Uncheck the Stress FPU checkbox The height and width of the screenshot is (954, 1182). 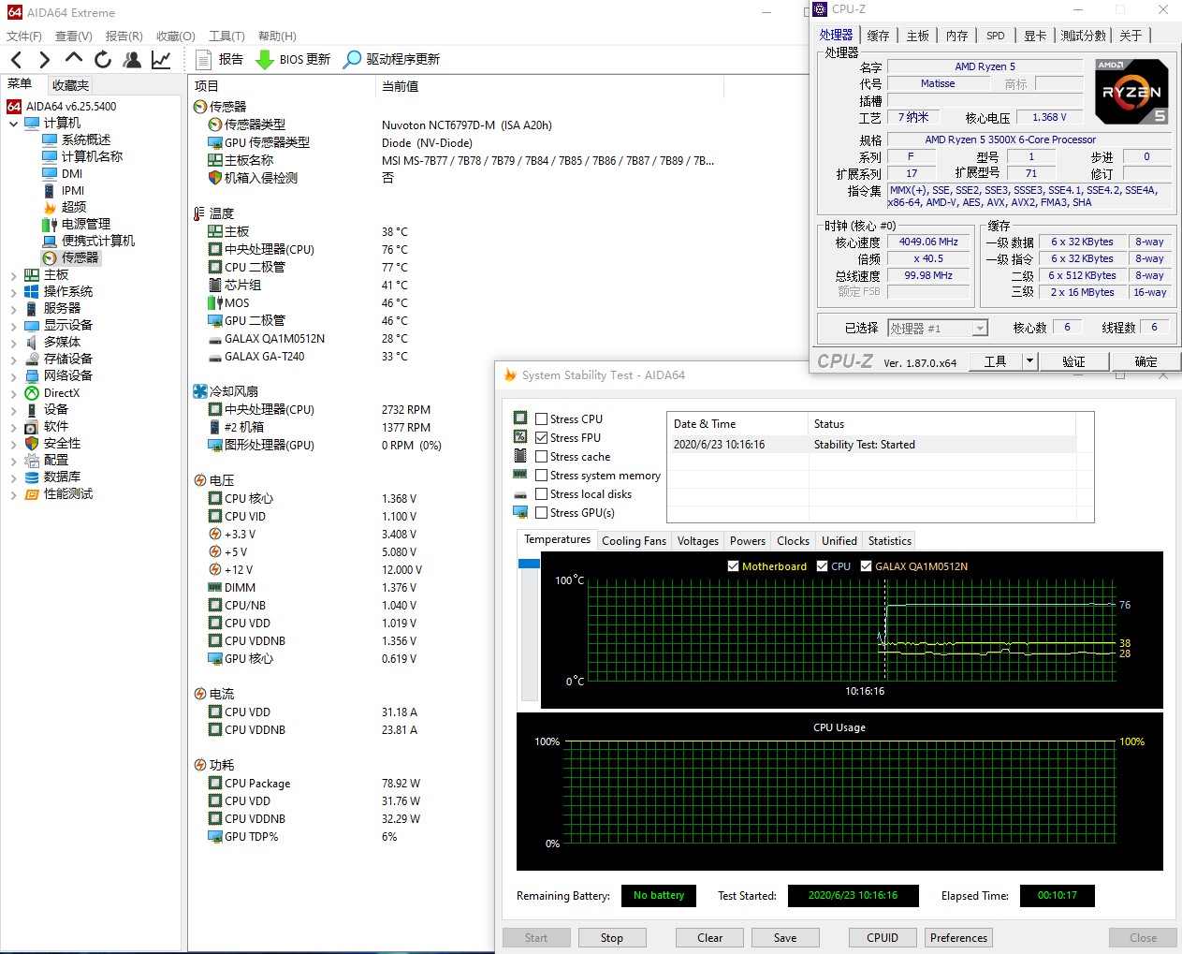[541, 437]
